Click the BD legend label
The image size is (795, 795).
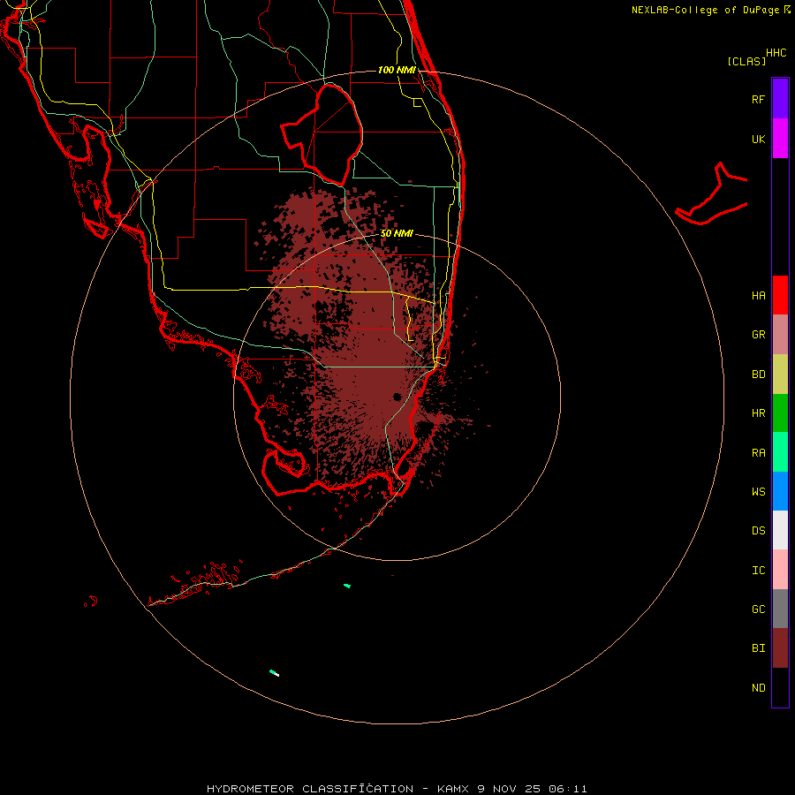[x=758, y=375]
